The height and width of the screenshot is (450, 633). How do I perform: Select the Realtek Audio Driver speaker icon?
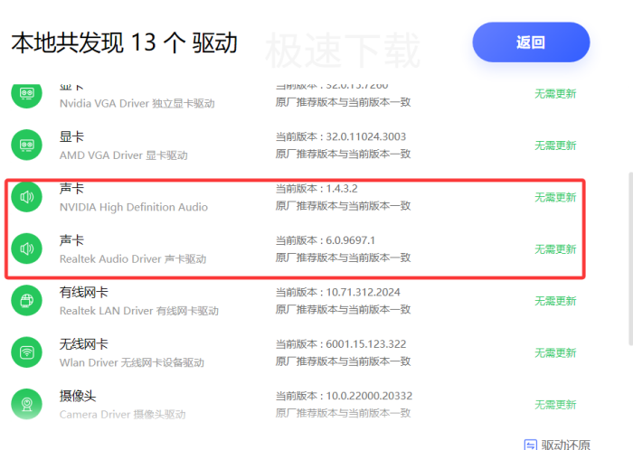click(27, 248)
